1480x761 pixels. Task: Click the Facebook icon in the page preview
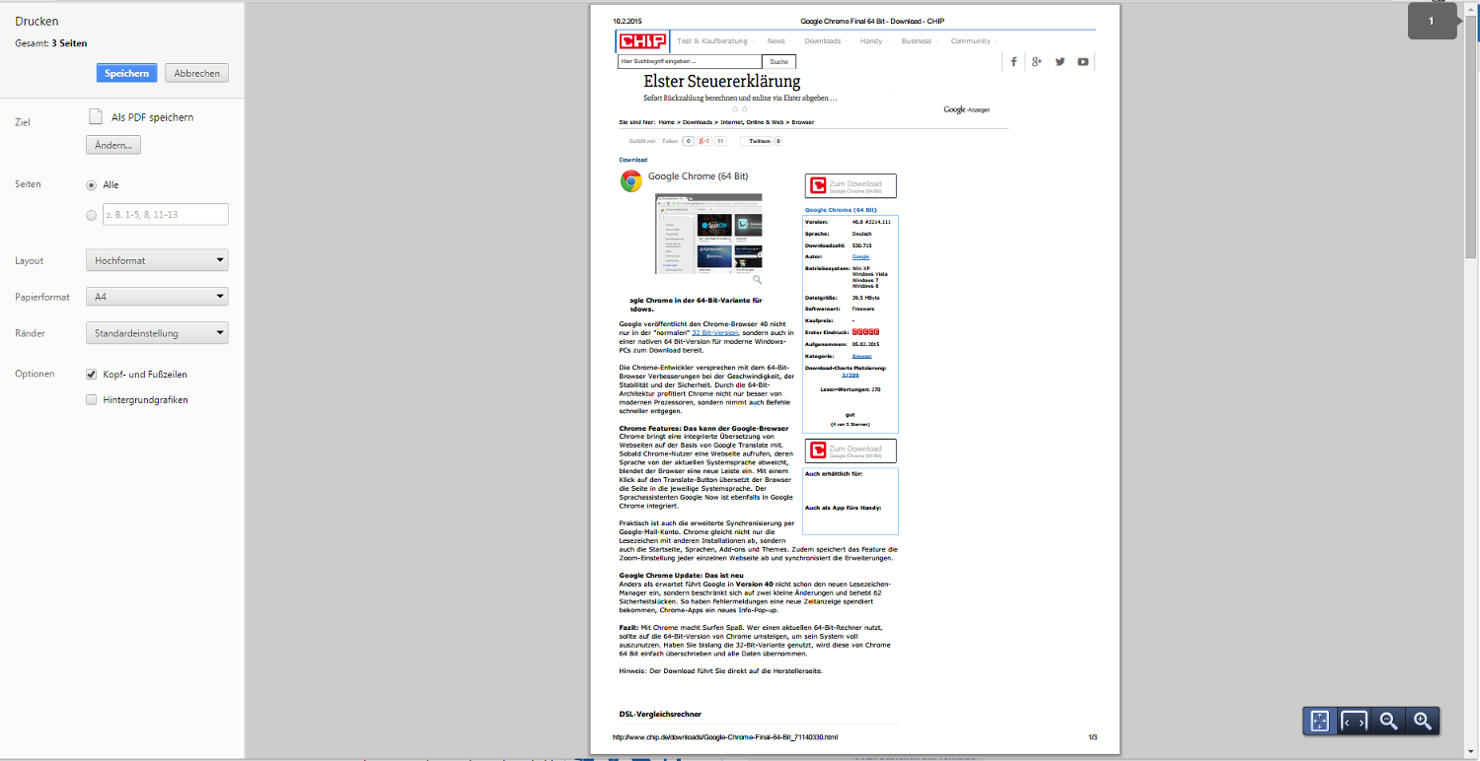tap(1013, 61)
